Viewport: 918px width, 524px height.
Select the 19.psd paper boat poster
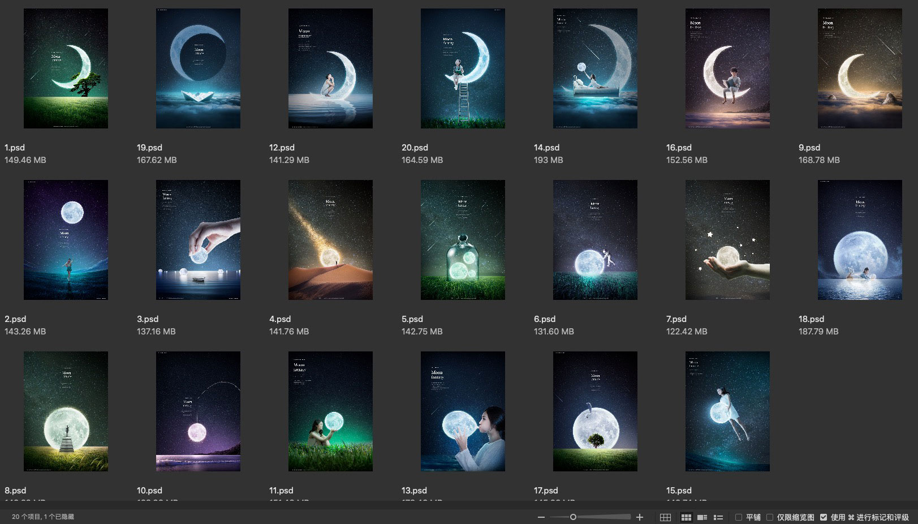198,68
